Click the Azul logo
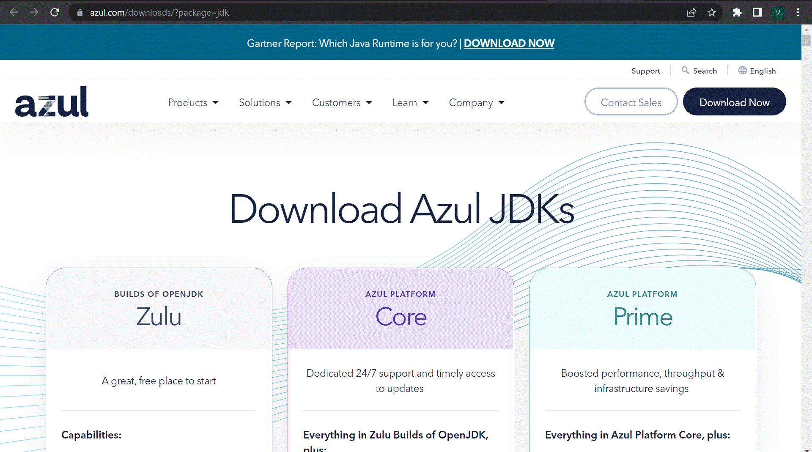This screenshot has width=812, height=452. tap(52, 102)
